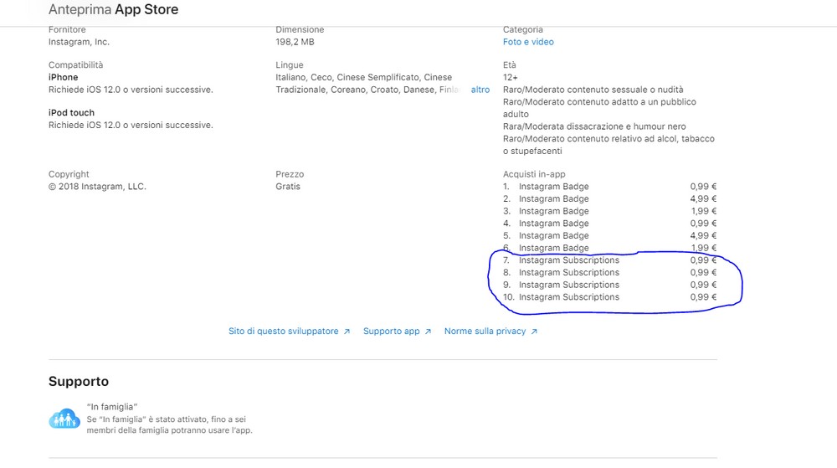The image size is (837, 468).
Task: Open the Foto e video category link
Action: [528, 42]
